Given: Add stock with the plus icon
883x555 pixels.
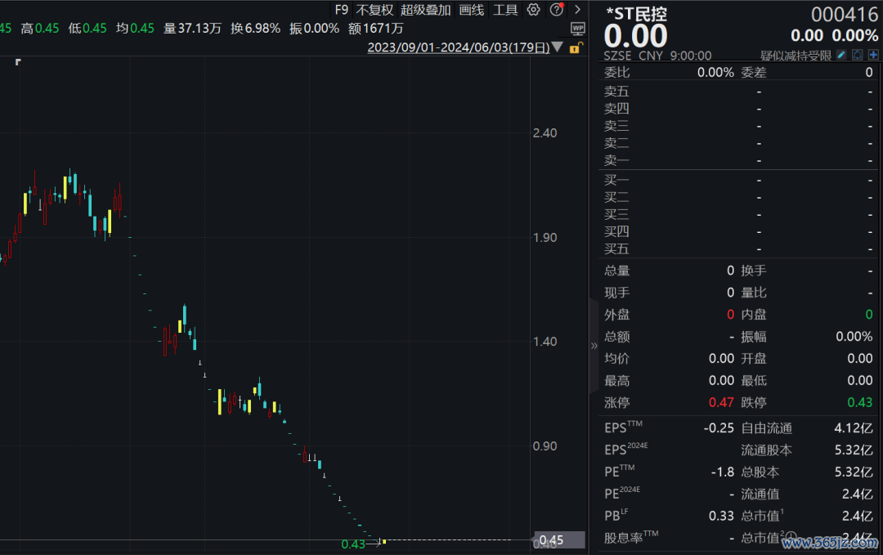Looking at the screenshot, I should 873,55.
